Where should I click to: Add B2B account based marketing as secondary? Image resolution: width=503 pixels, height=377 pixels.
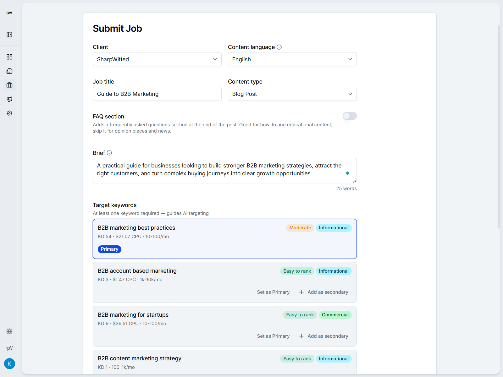pyautogui.click(x=324, y=292)
